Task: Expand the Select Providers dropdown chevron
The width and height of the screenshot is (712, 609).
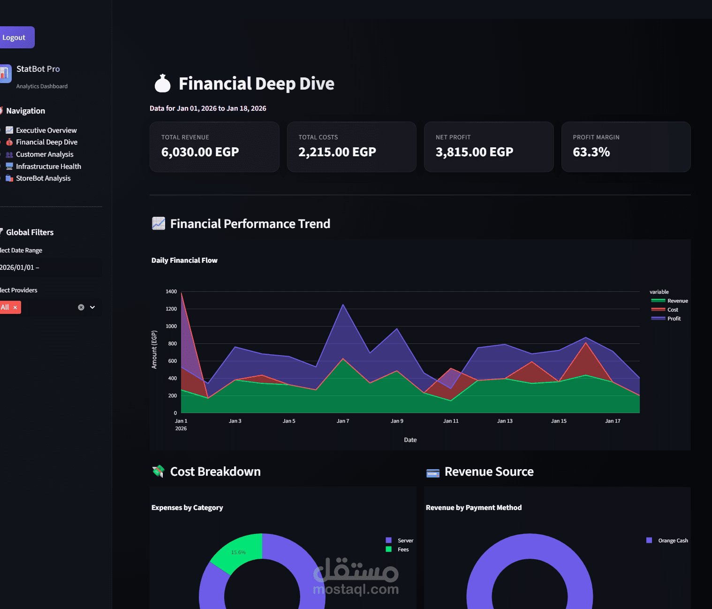Action: click(92, 307)
